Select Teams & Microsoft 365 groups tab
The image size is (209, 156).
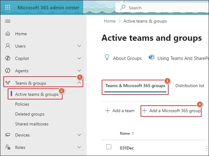click(135, 86)
